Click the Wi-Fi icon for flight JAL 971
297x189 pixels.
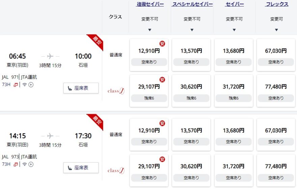point(24,85)
